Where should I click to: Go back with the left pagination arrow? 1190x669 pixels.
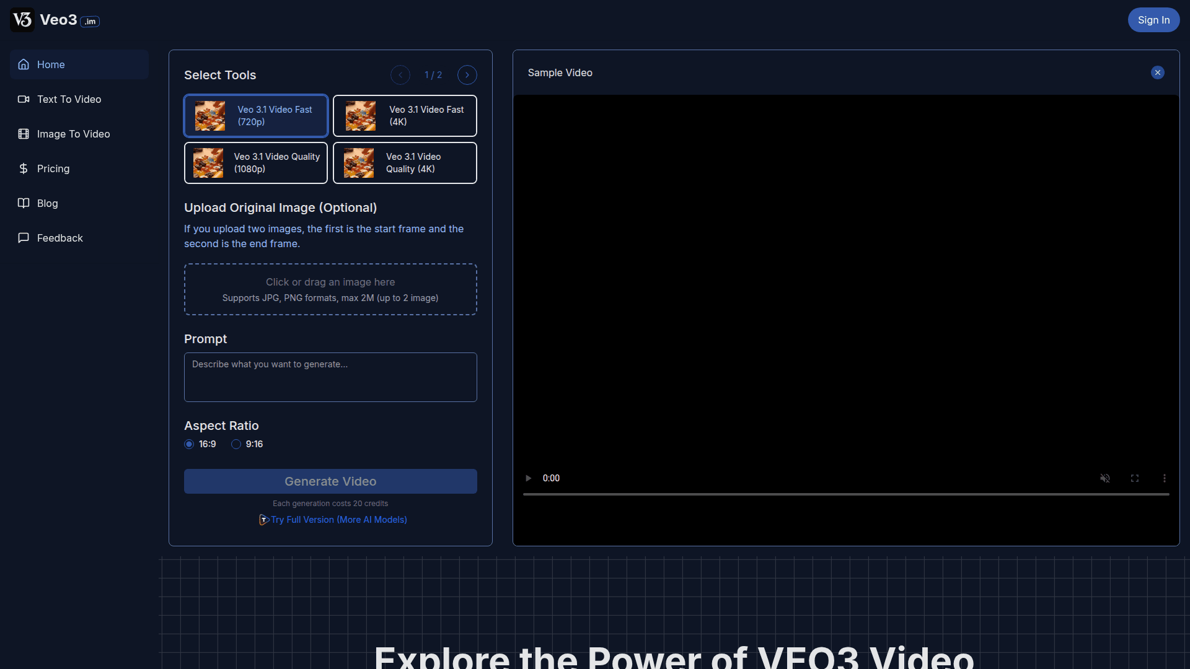(400, 74)
